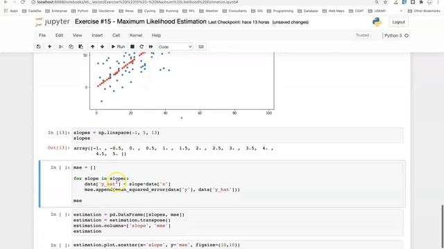Click into the mse loop code cell
This screenshot has width=444, height=249.
pyautogui.click(x=237, y=184)
